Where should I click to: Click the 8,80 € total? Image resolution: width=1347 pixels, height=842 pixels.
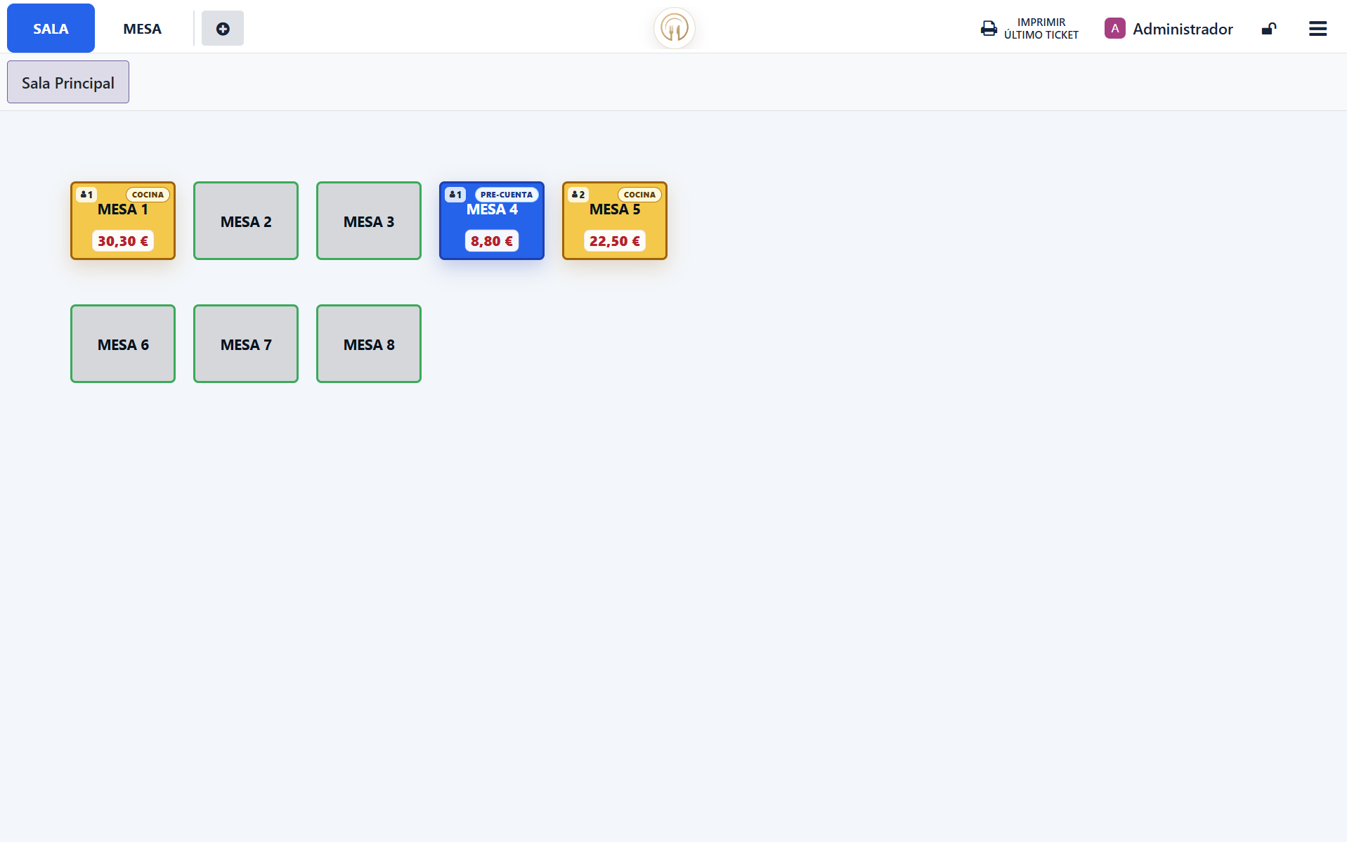click(492, 241)
